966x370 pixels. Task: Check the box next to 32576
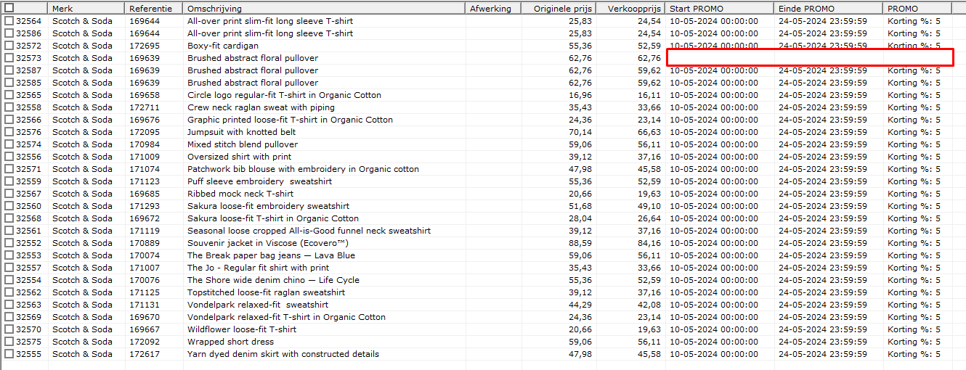point(9,132)
